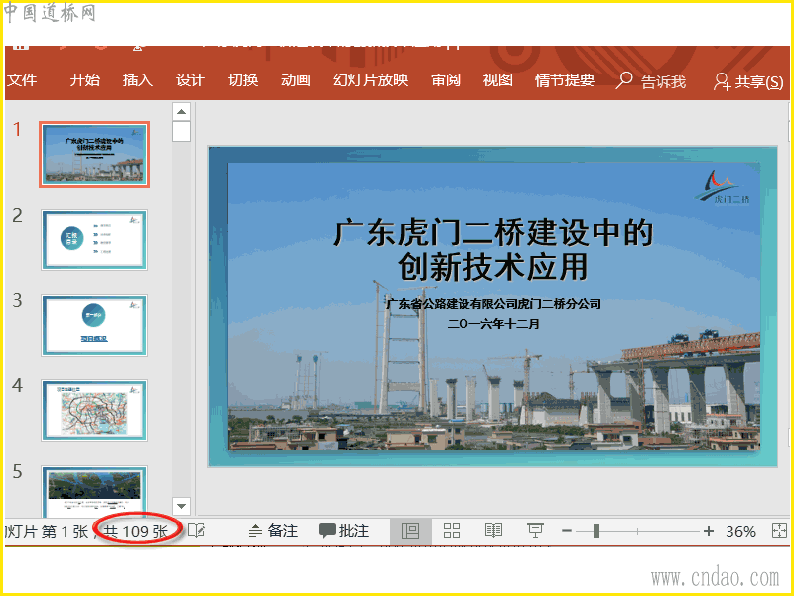Open the 插入 ribbon tab
The image size is (794, 596).
pos(138,80)
